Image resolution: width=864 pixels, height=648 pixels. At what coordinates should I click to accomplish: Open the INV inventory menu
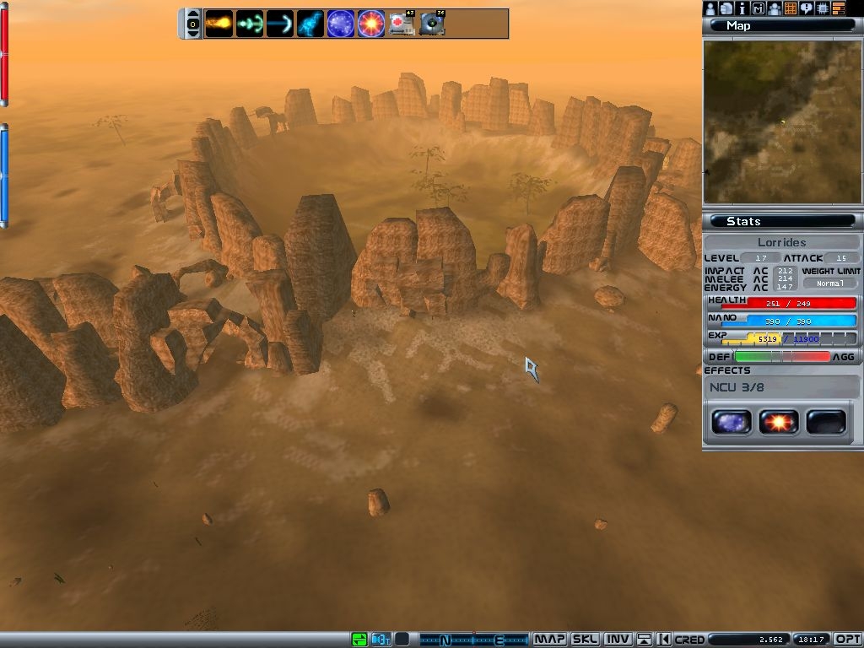(618, 640)
